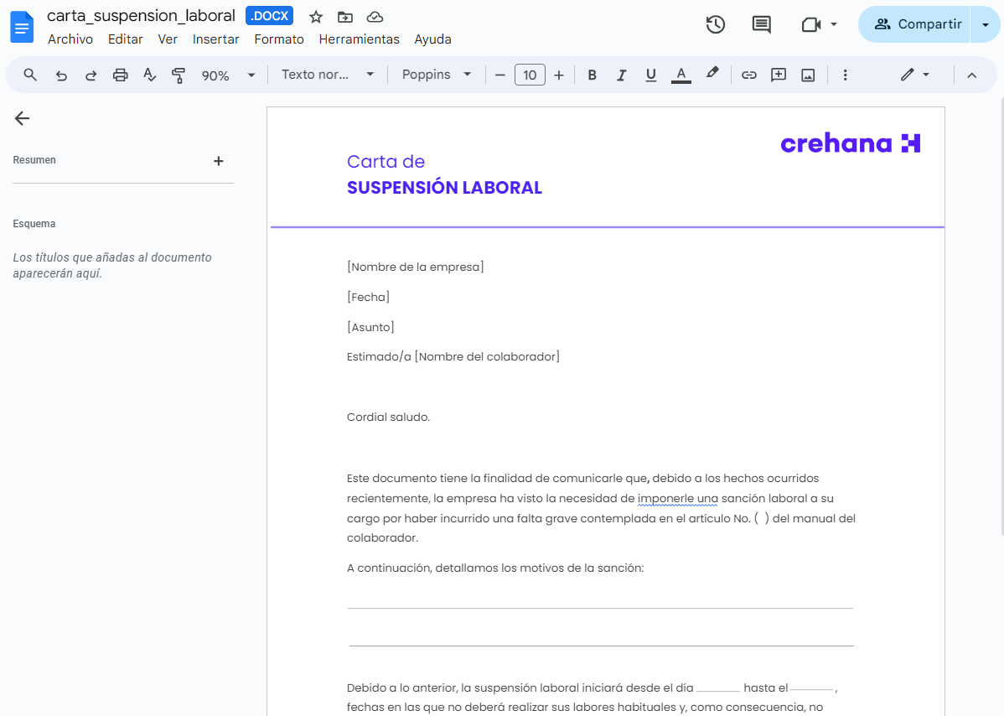Image resolution: width=1004 pixels, height=716 pixels.
Task: Open the Herramientas menu
Action: coord(359,39)
